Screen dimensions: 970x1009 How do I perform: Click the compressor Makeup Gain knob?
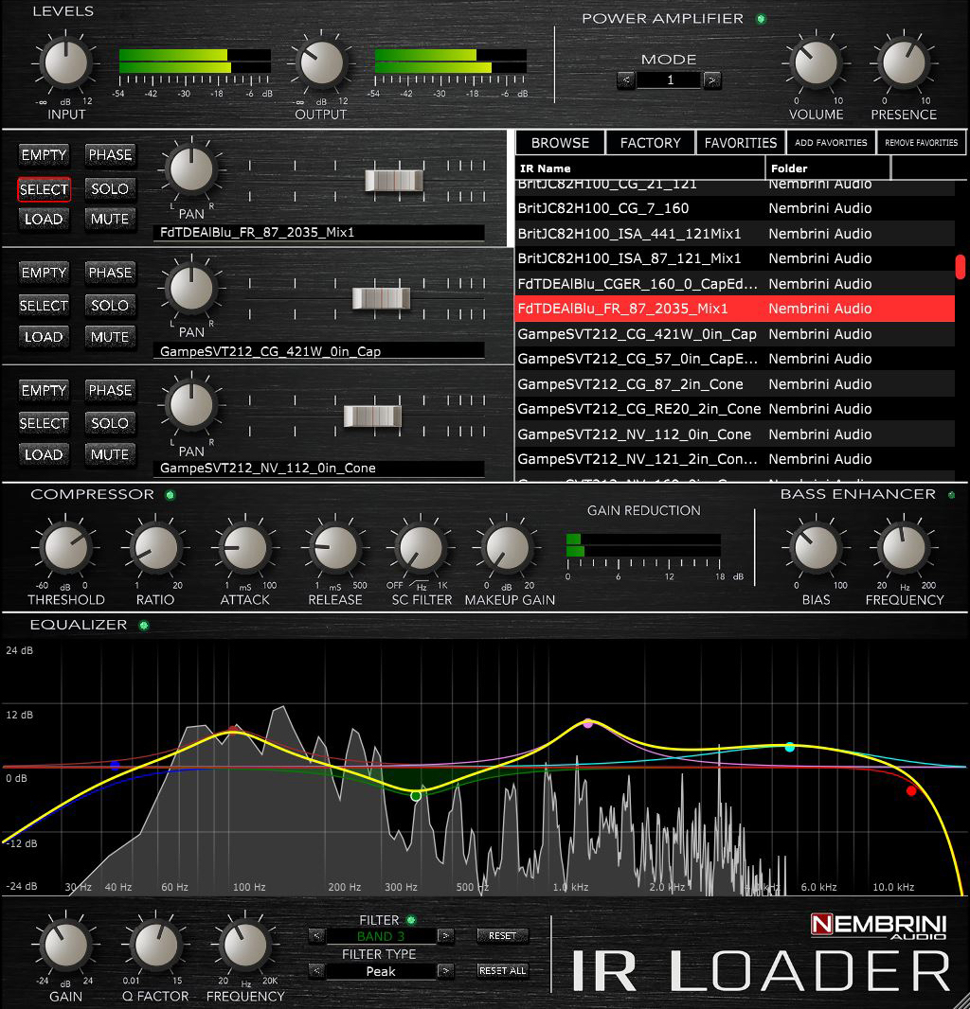click(507, 548)
